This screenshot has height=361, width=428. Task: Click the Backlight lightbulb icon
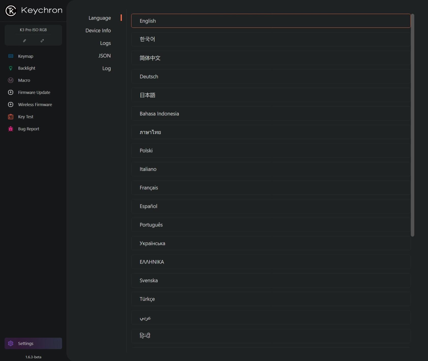pyautogui.click(x=11, y=68)
